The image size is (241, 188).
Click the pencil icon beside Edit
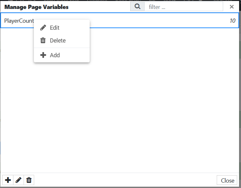[x=43, y=28]
